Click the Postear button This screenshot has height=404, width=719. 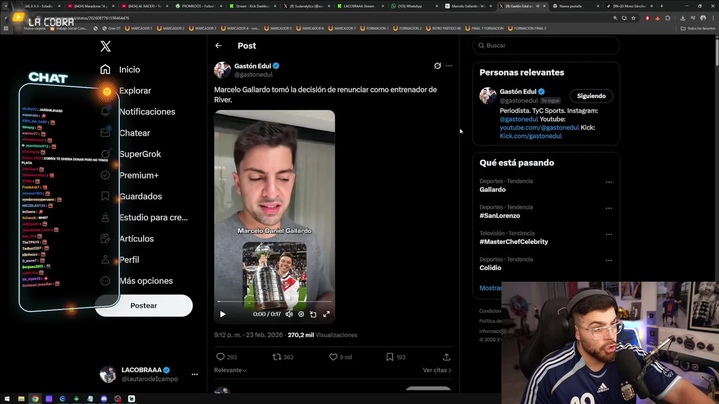point(144,306)
